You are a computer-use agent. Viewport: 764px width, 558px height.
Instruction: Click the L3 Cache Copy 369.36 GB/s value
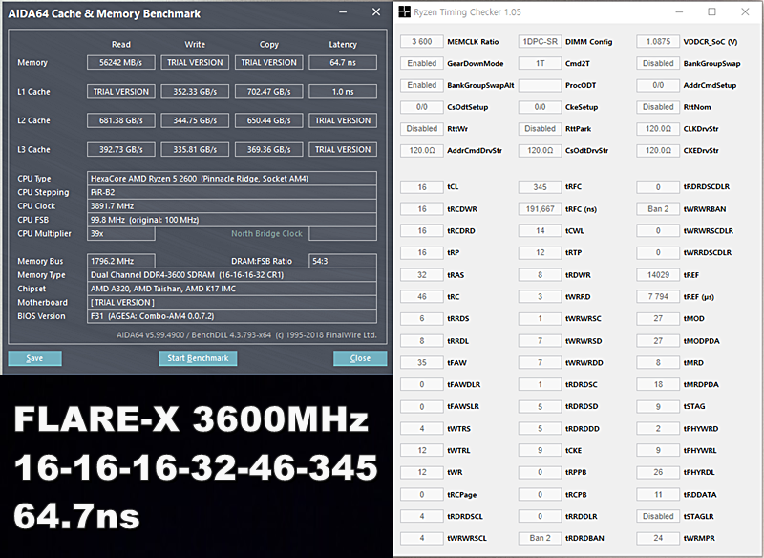pos(268,150)
